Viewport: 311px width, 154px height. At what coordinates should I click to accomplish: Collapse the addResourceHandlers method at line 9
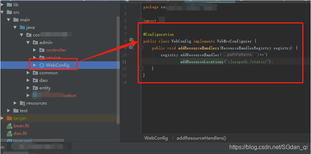[141, 48]
